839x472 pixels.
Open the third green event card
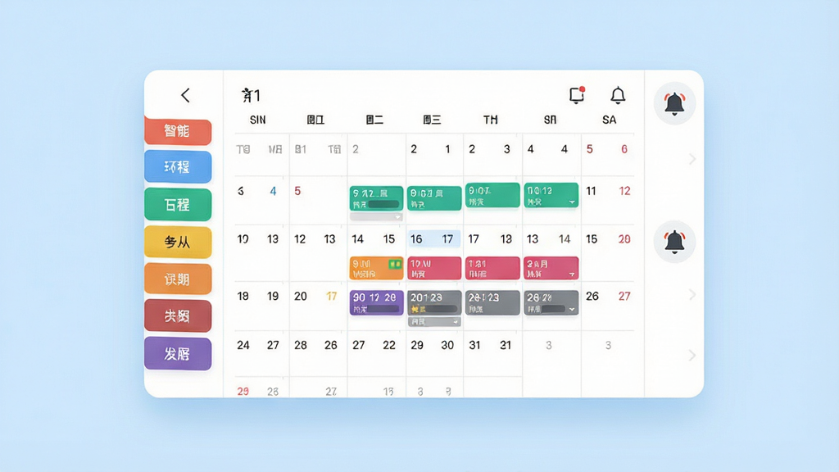point(492,195)
